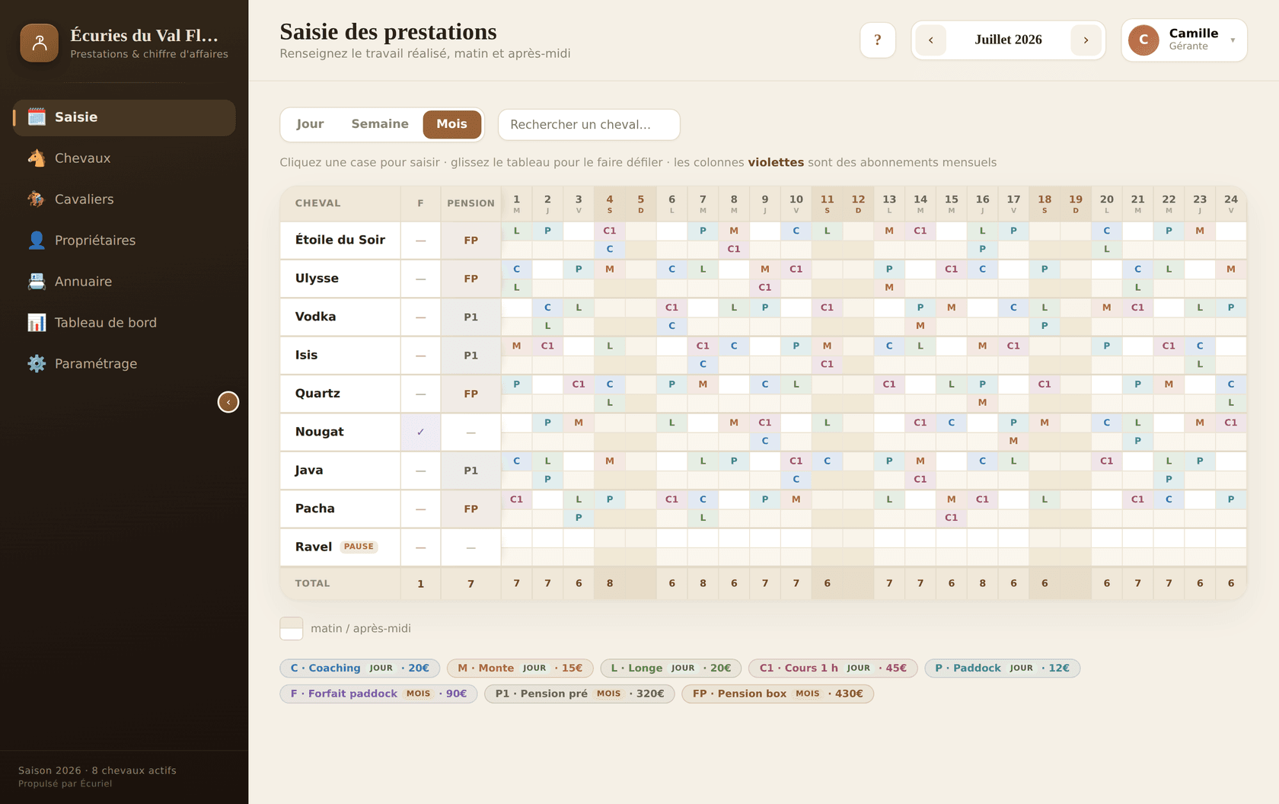Click the Chevaux horse icon
The height and width of the screenshot is (804, 1279).
pos(37,158)
